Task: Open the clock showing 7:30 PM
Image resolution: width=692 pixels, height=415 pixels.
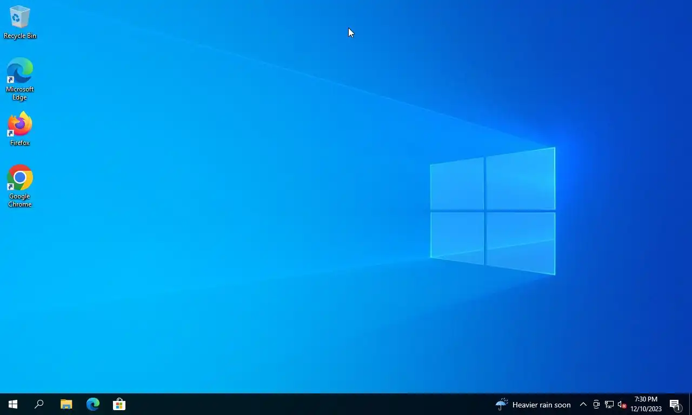Action: coord(646,404)
